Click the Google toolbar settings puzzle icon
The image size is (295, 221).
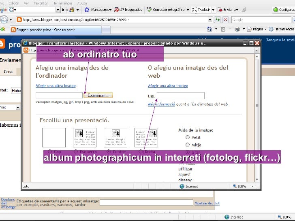(72, 10)
